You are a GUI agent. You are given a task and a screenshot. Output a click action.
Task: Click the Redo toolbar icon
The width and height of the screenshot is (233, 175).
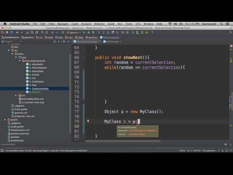pyautogui.click(x=22, y=32)
